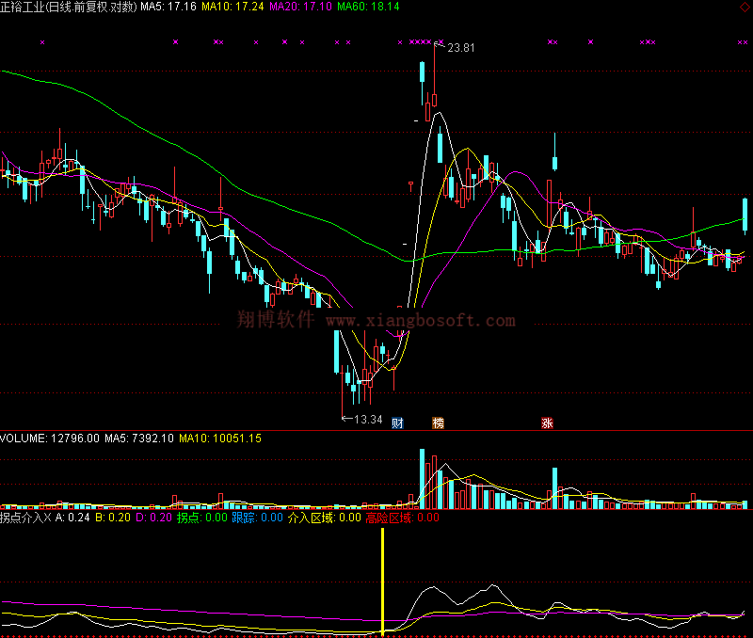The image size is (753, 638).
Task: Click the blue 财 finance marker icon
Action: click(x=397, y=423)
